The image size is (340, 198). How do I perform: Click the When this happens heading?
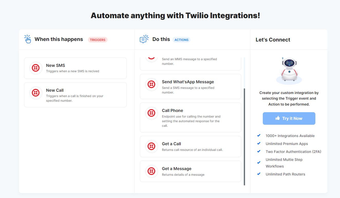coord(59,39)
